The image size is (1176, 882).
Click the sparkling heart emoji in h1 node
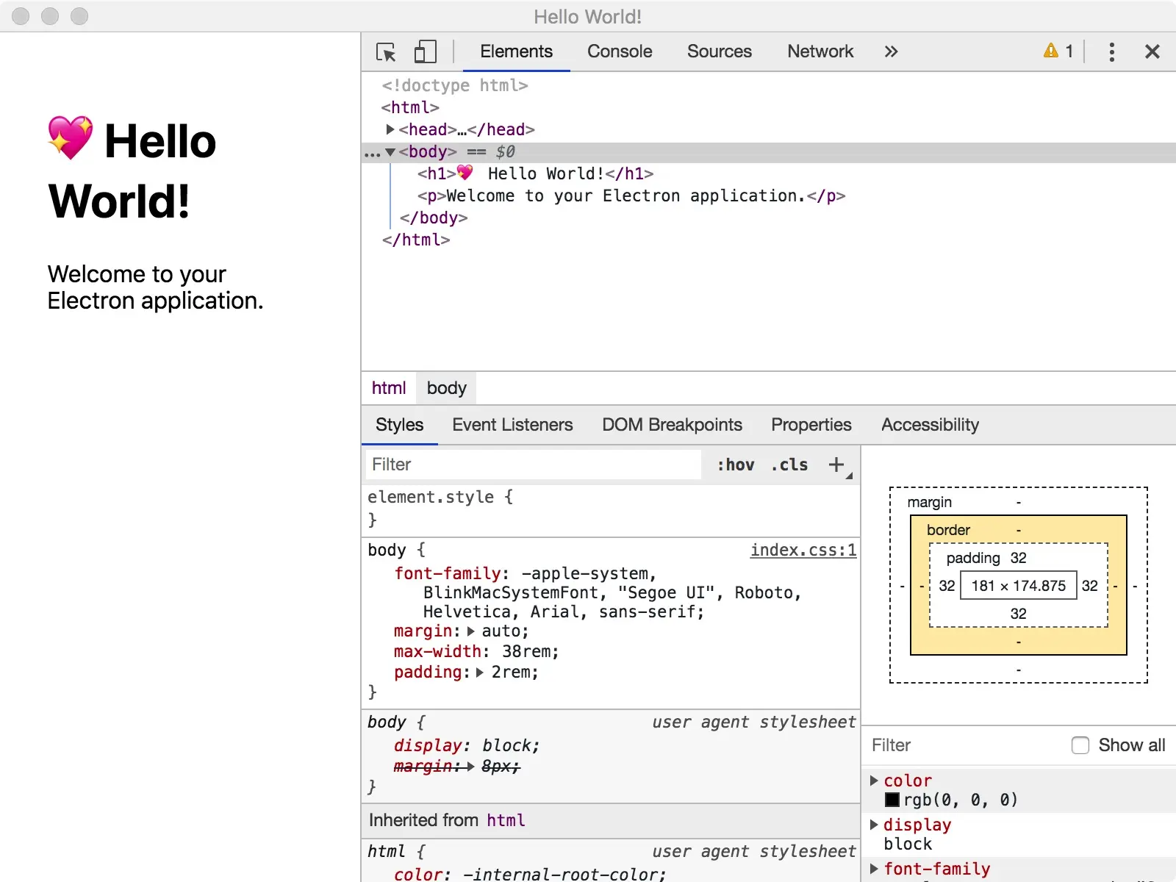click(x=465, y=173)
